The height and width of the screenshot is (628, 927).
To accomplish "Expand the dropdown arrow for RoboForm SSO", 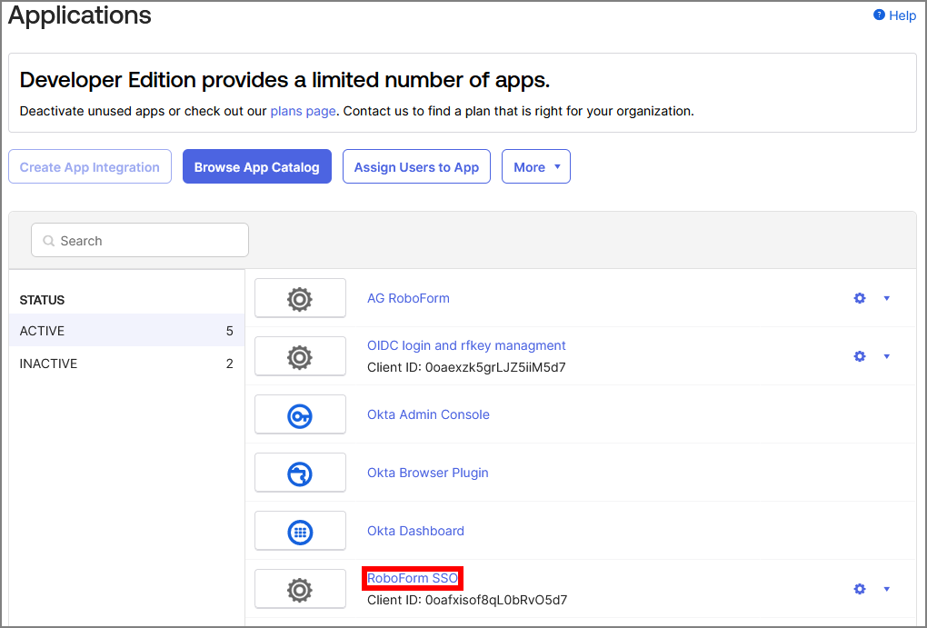I will click(x=887, y=589).
